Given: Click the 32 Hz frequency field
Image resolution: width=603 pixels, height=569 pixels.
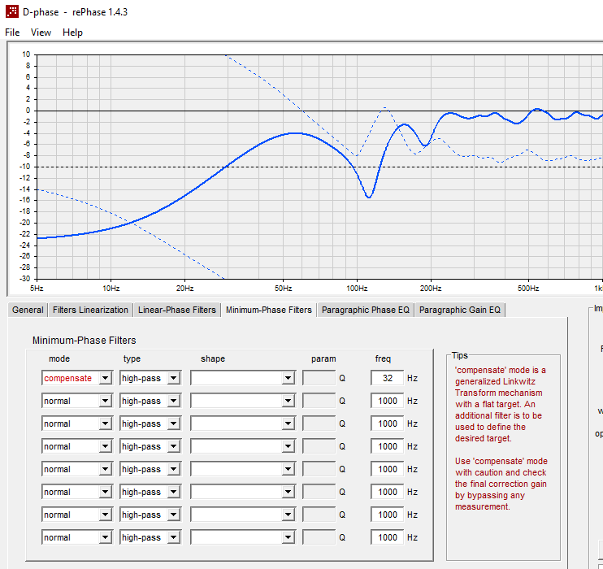Looking at the screenshot, I should coord(388,378).
